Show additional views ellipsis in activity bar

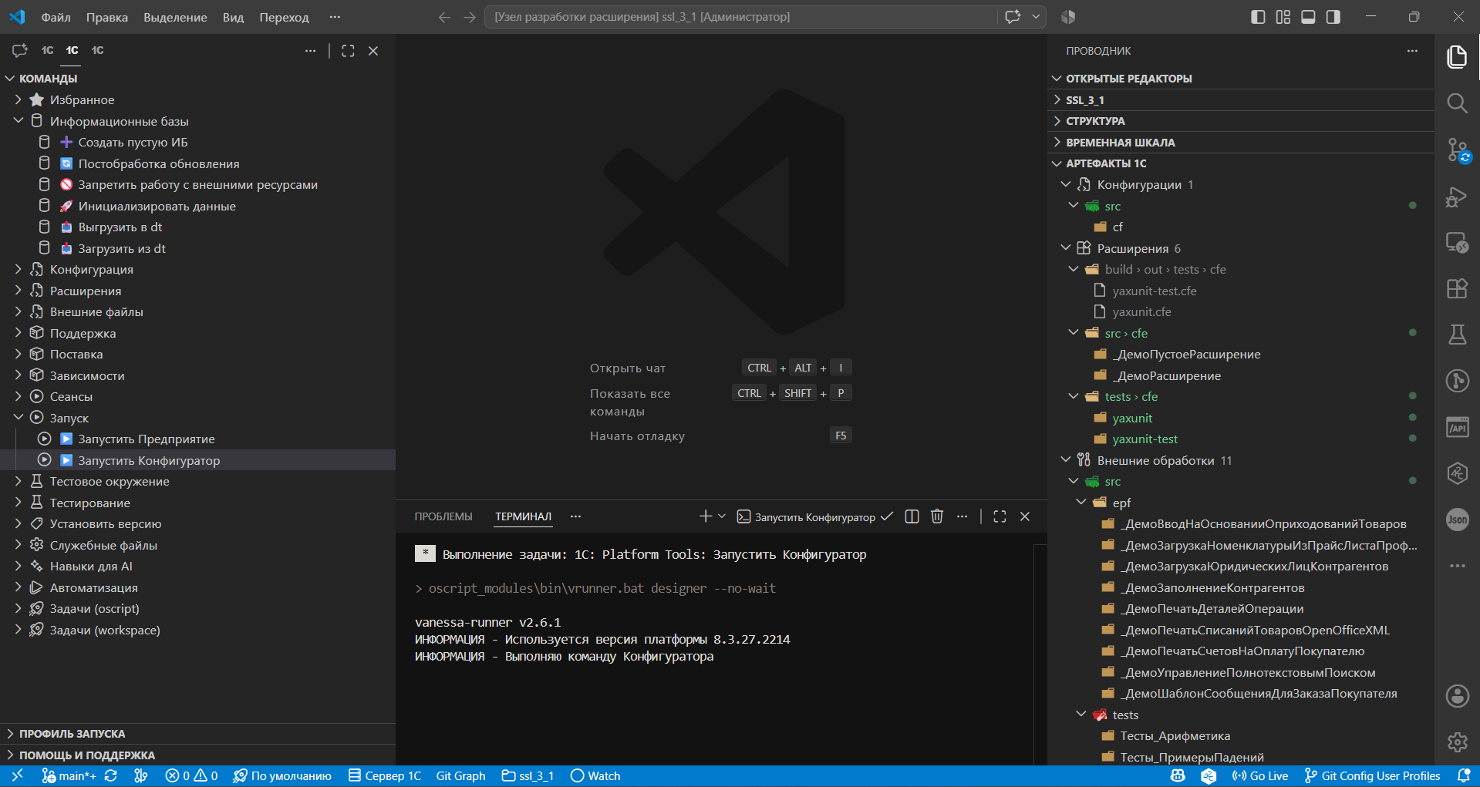[x=1457, y=566]
